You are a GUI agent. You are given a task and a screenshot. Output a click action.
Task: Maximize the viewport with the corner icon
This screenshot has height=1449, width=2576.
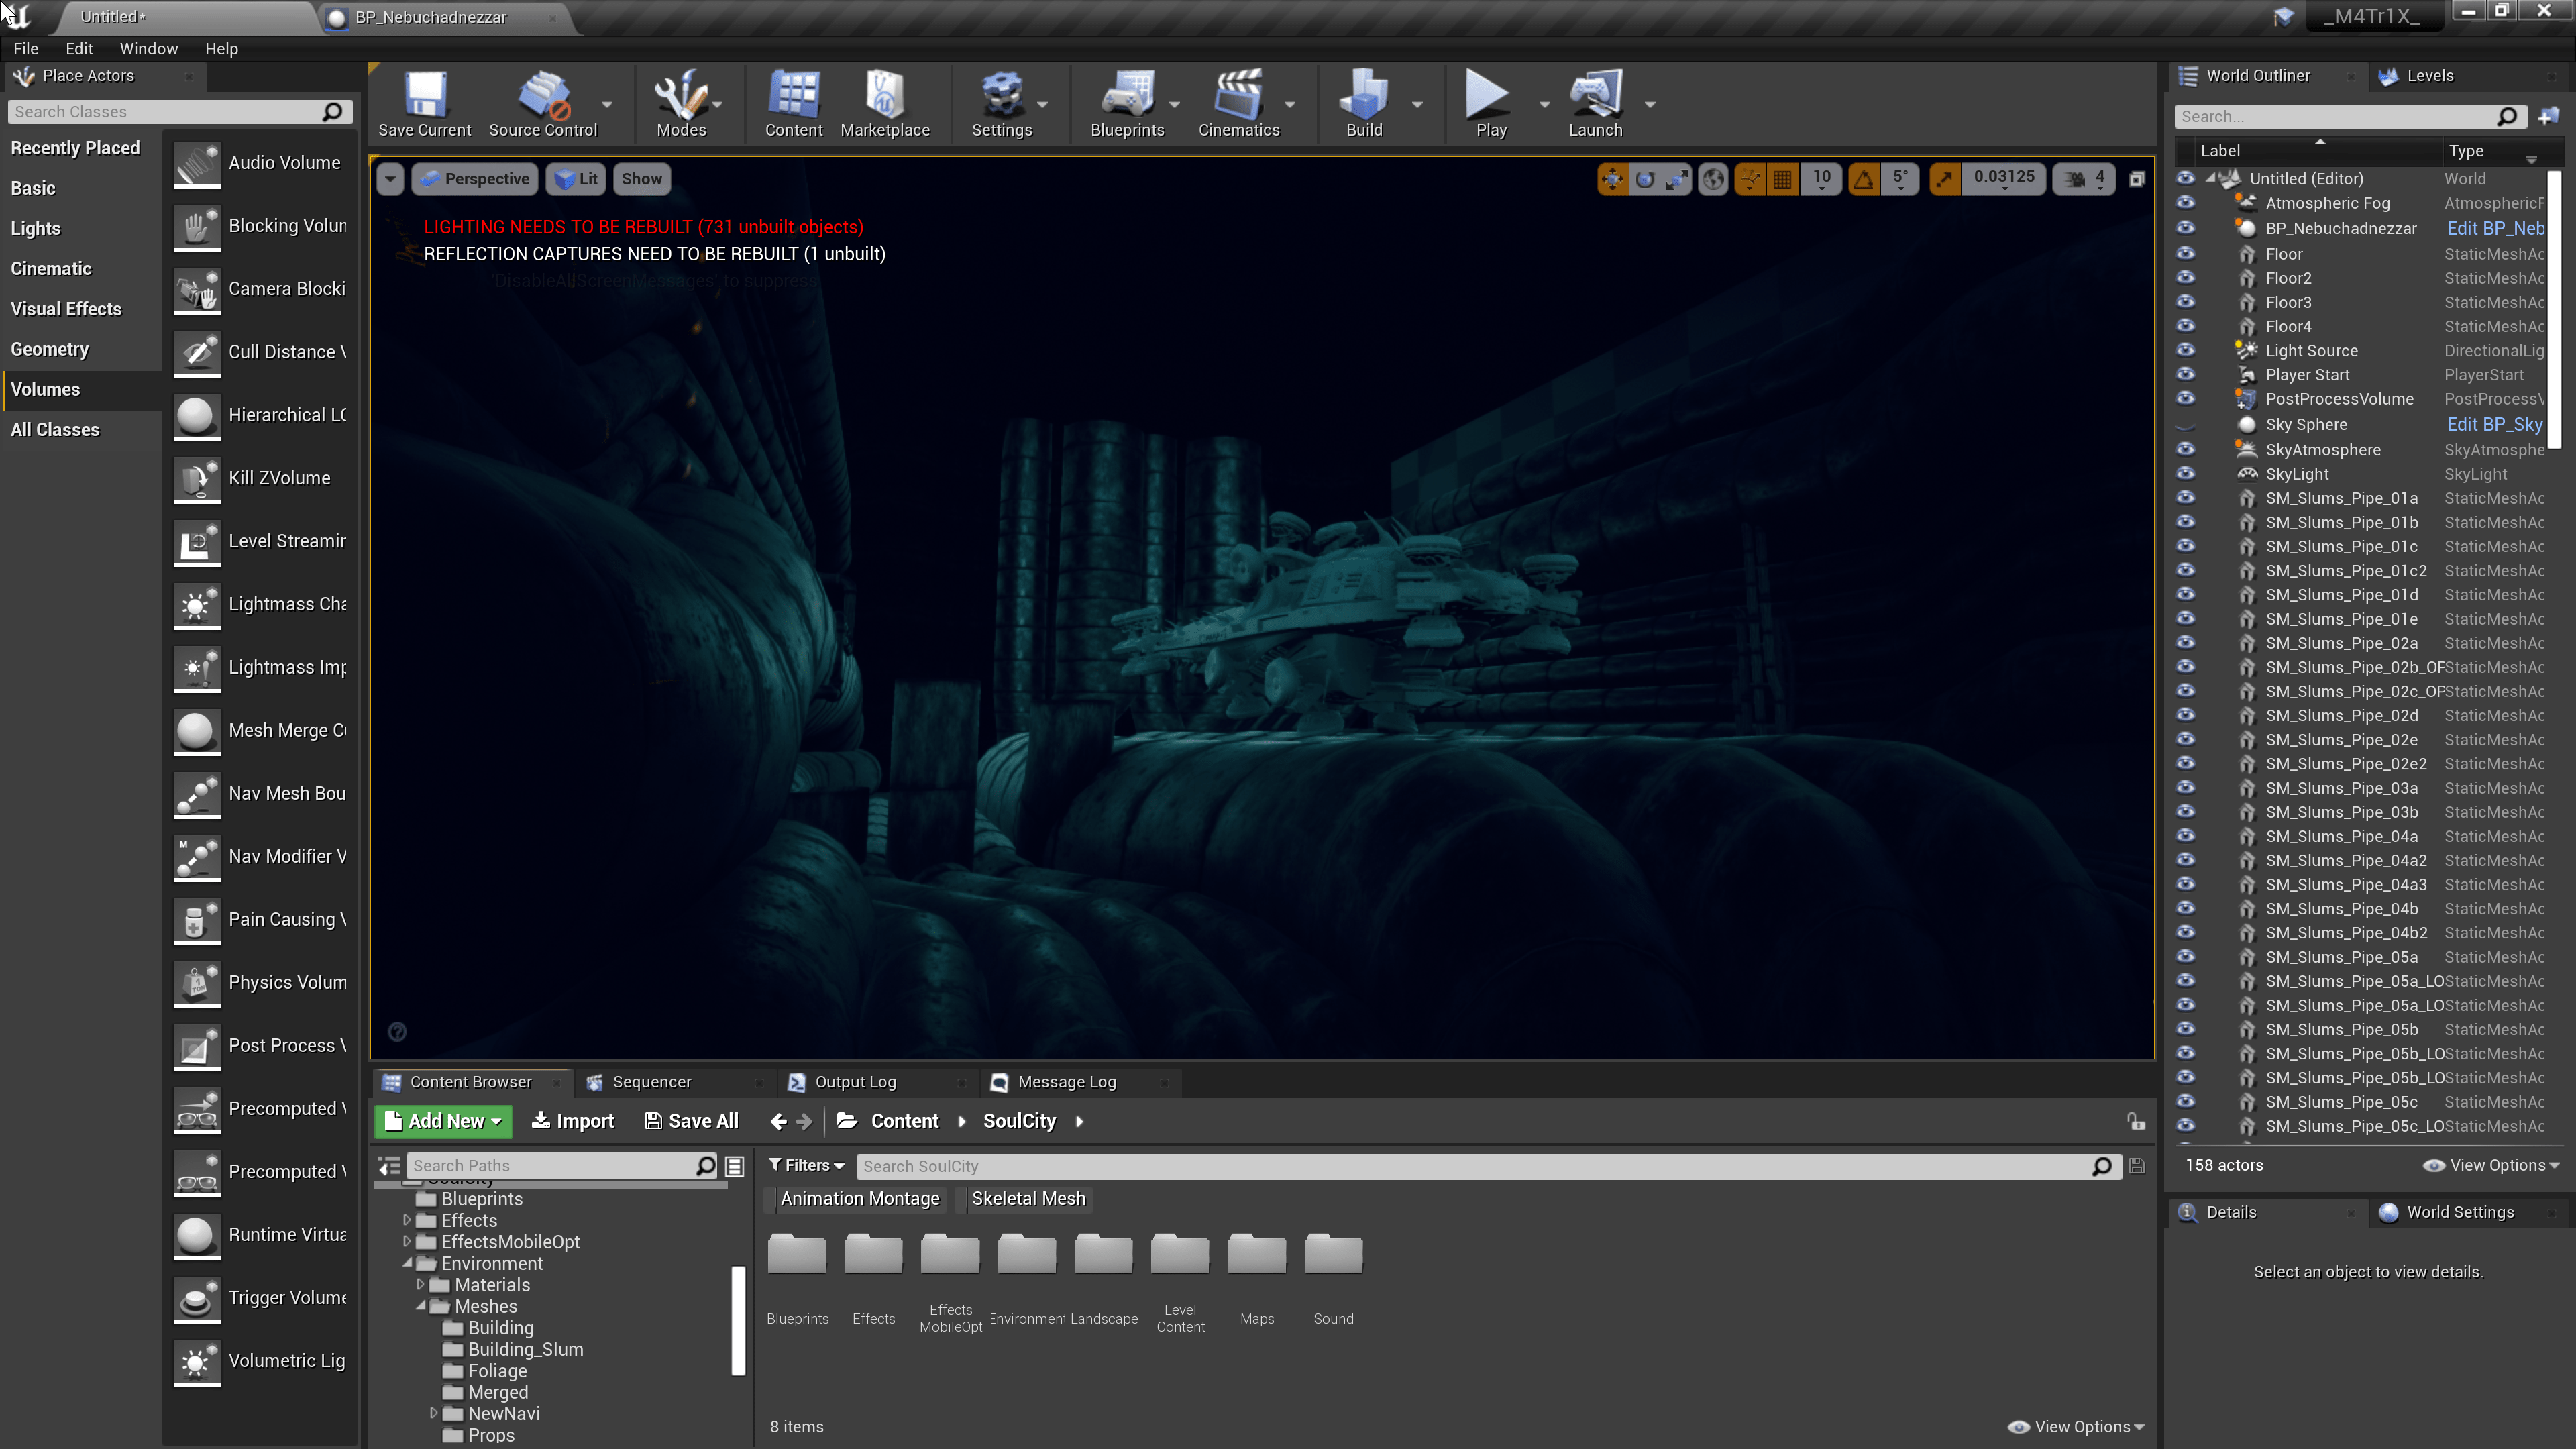pyautogui.click(x=2136, y=179)
